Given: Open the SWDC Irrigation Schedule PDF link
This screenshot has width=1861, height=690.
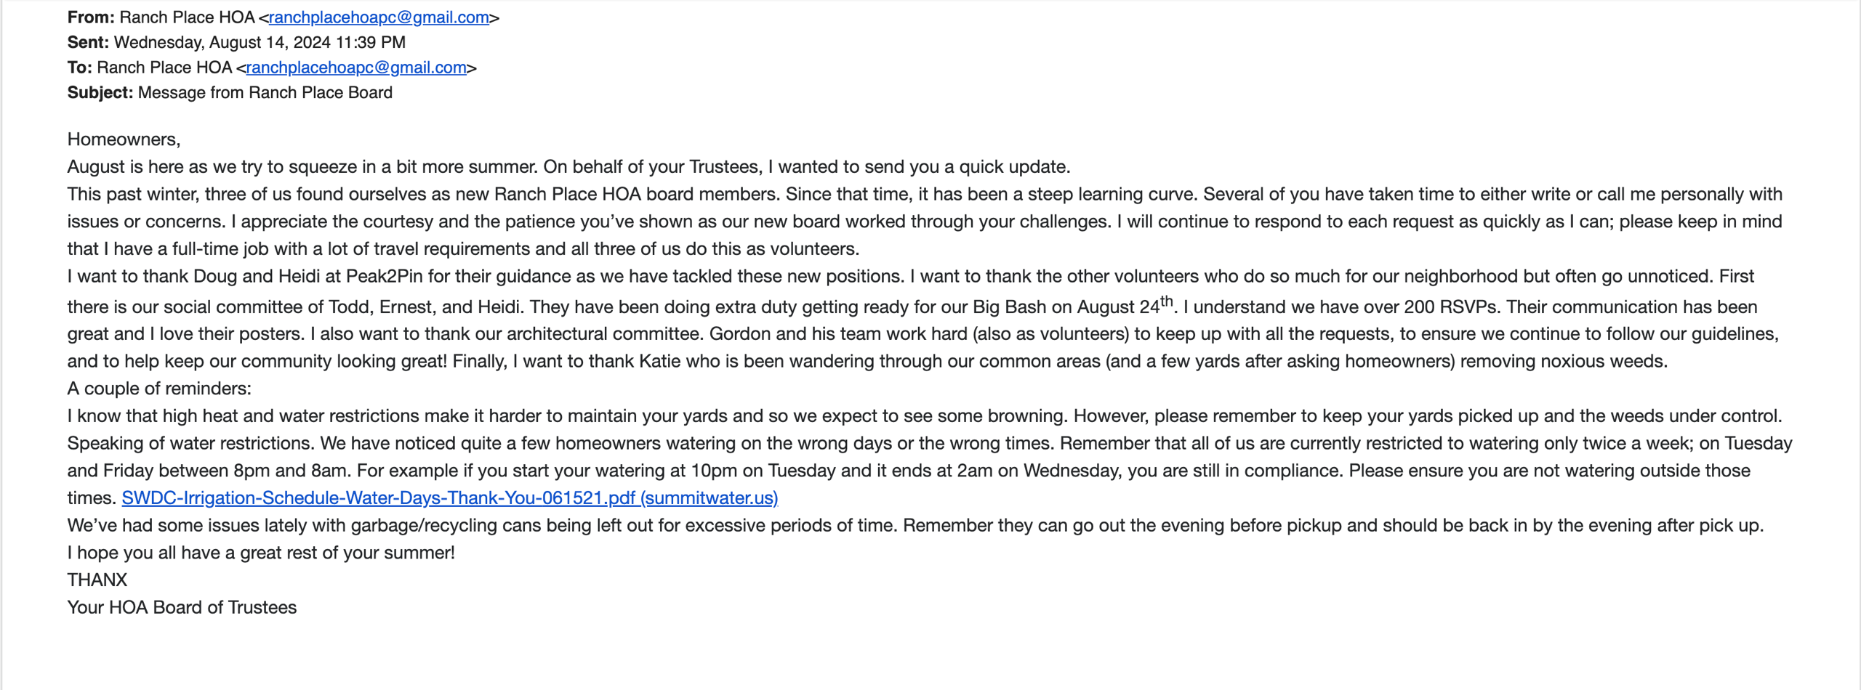Looking at the screenshot, I should tap(449, 498).
